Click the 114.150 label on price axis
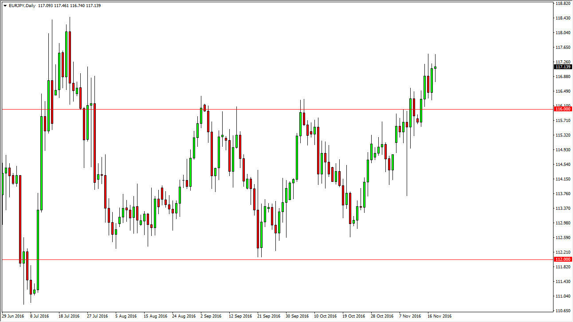 [x=563, y=179]
